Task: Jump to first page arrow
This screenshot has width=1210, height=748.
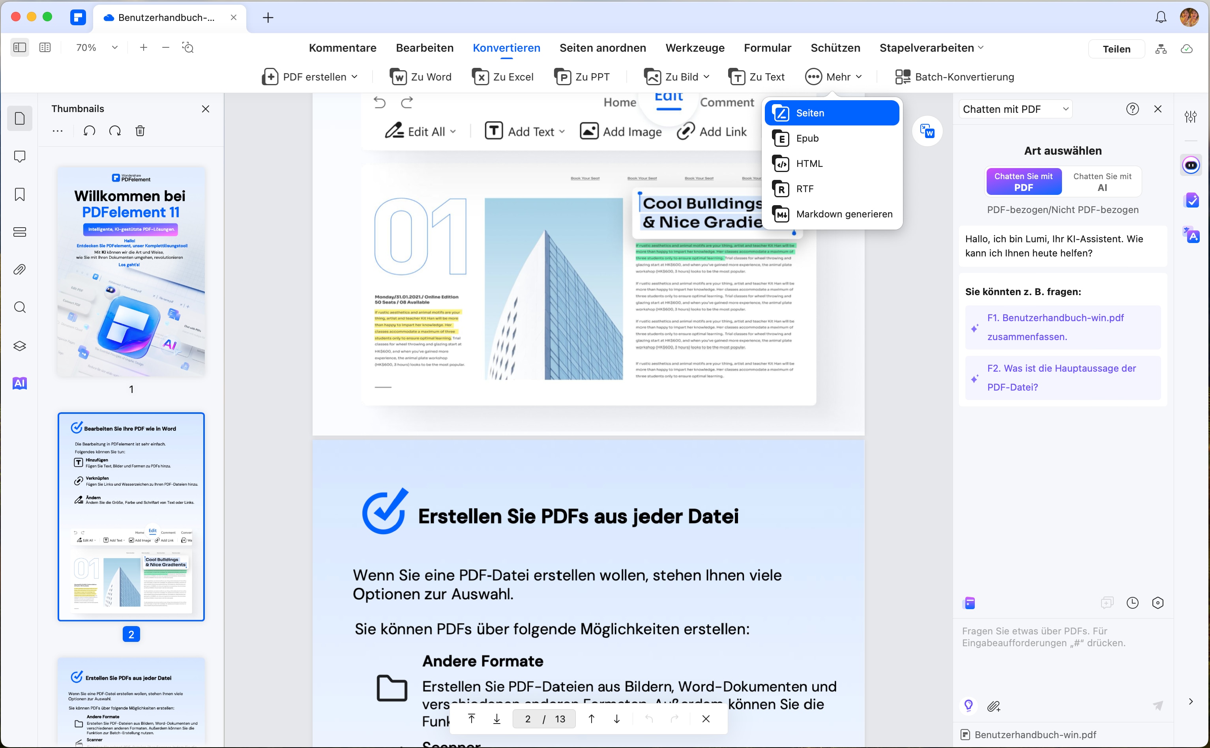Action: [472, 719]
